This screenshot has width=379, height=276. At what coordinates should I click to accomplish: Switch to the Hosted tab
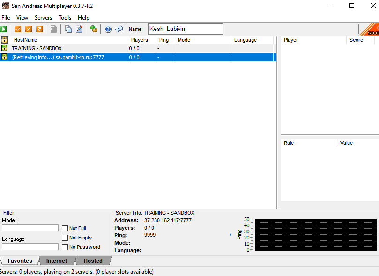pyautogui.click(x=93, y=261)
